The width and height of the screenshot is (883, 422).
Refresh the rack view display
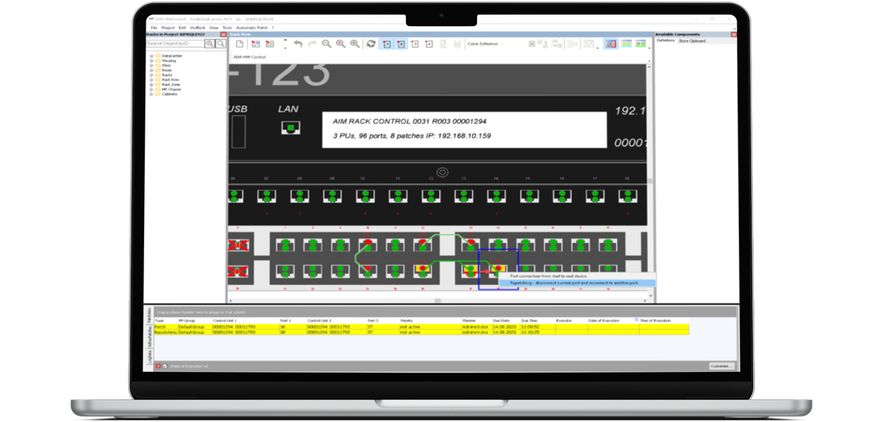(370, 44)
